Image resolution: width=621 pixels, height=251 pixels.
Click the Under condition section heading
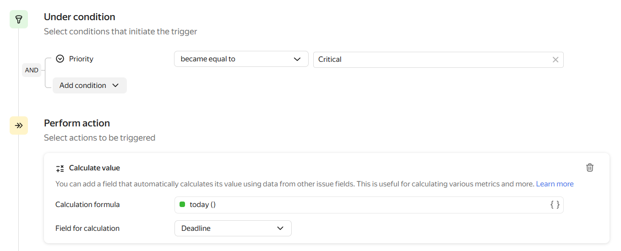tap(79, 17)
